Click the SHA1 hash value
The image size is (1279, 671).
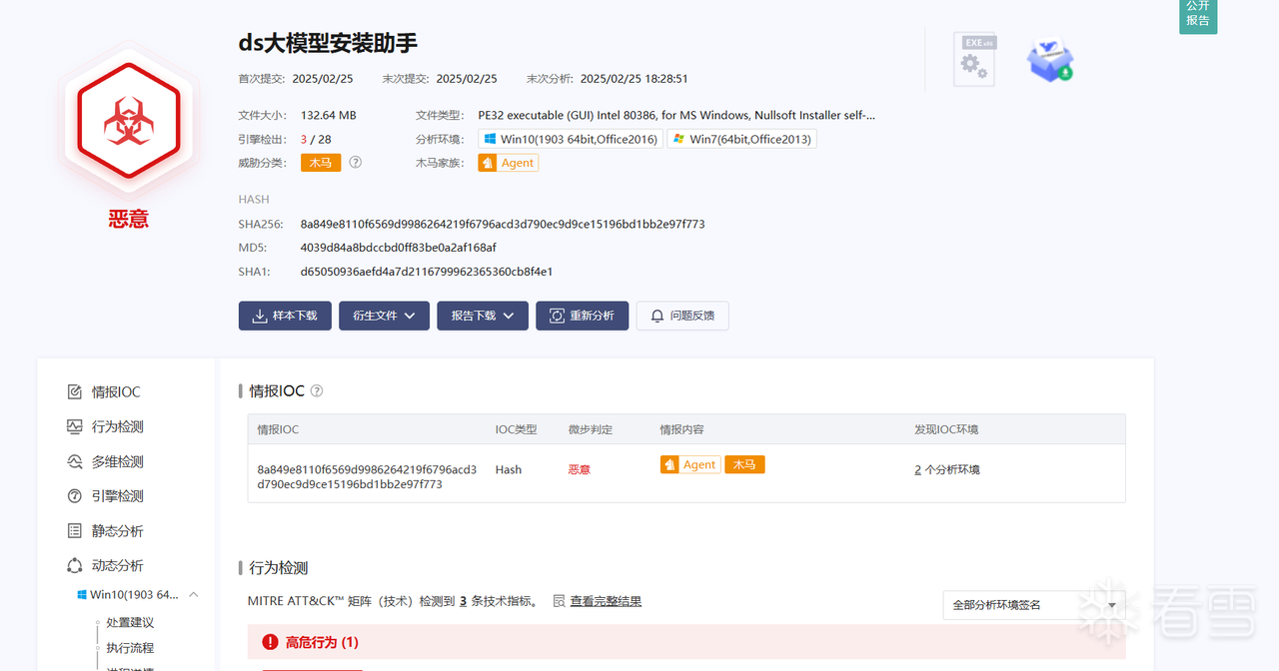pos(427,272)
